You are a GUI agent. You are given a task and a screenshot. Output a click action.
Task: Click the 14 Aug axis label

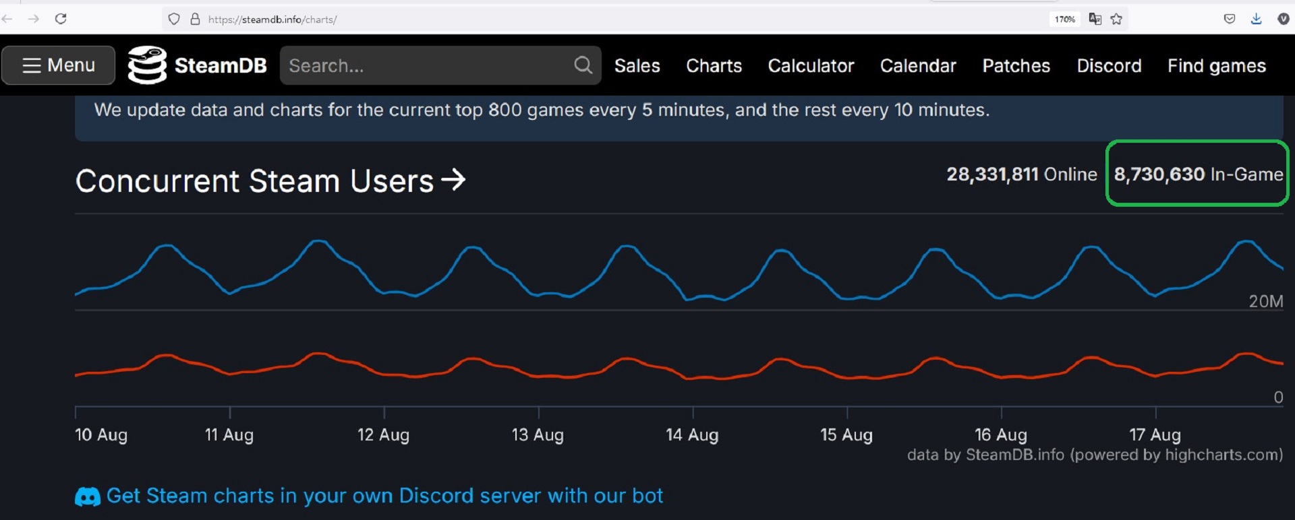692,435
